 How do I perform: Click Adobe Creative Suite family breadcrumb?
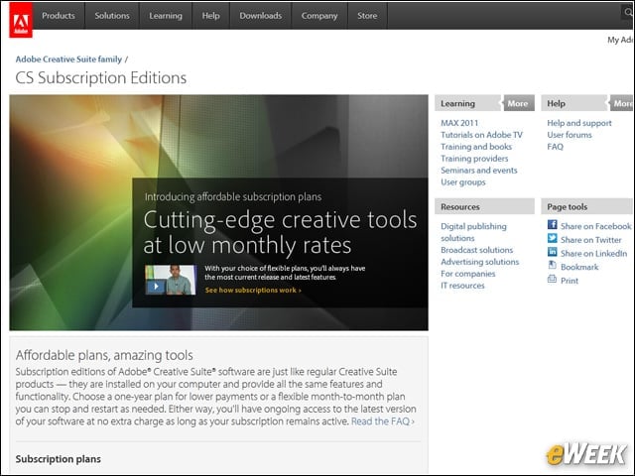click(68, 59)
